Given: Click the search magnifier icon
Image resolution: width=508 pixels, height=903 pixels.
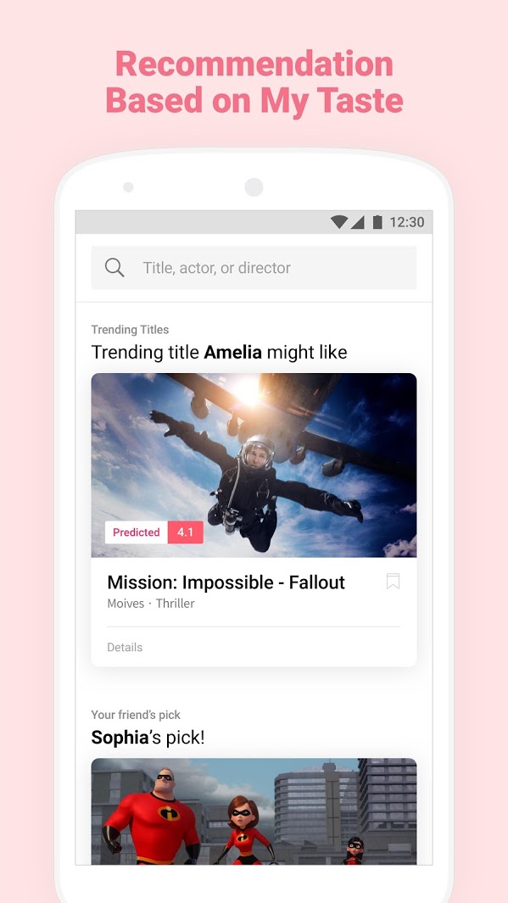Looking at the screenshot, I should point(114,267).
